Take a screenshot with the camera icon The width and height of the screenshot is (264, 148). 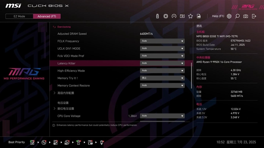click(x=246, y=16)
